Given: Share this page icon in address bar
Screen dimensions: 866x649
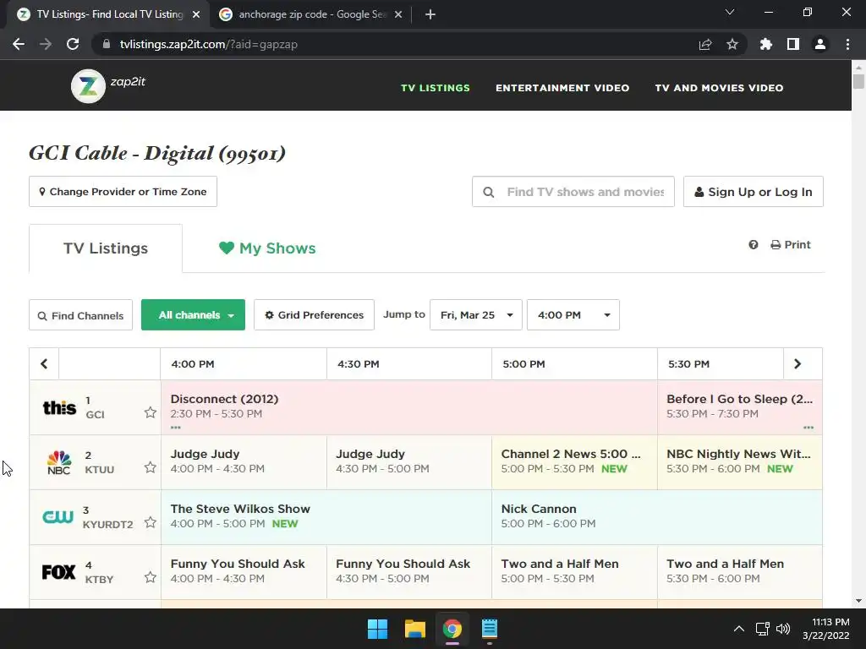Looking at the screenshot, I should click(705, 44).
